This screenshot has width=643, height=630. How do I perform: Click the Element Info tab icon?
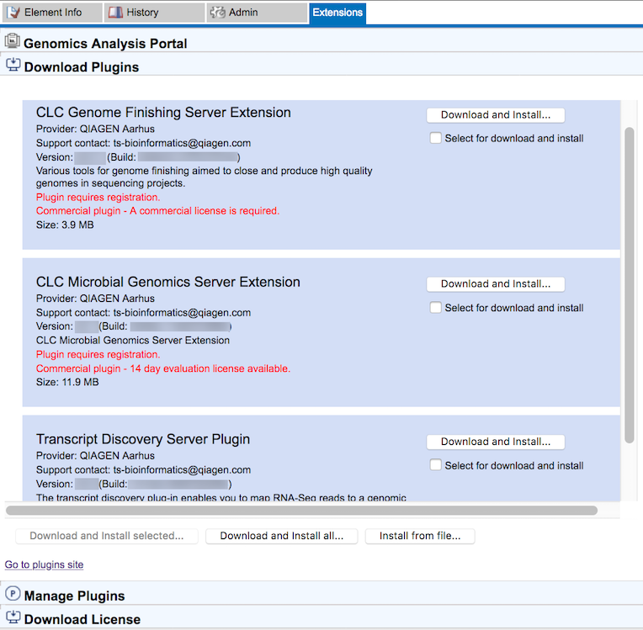[x=13, y=13]
